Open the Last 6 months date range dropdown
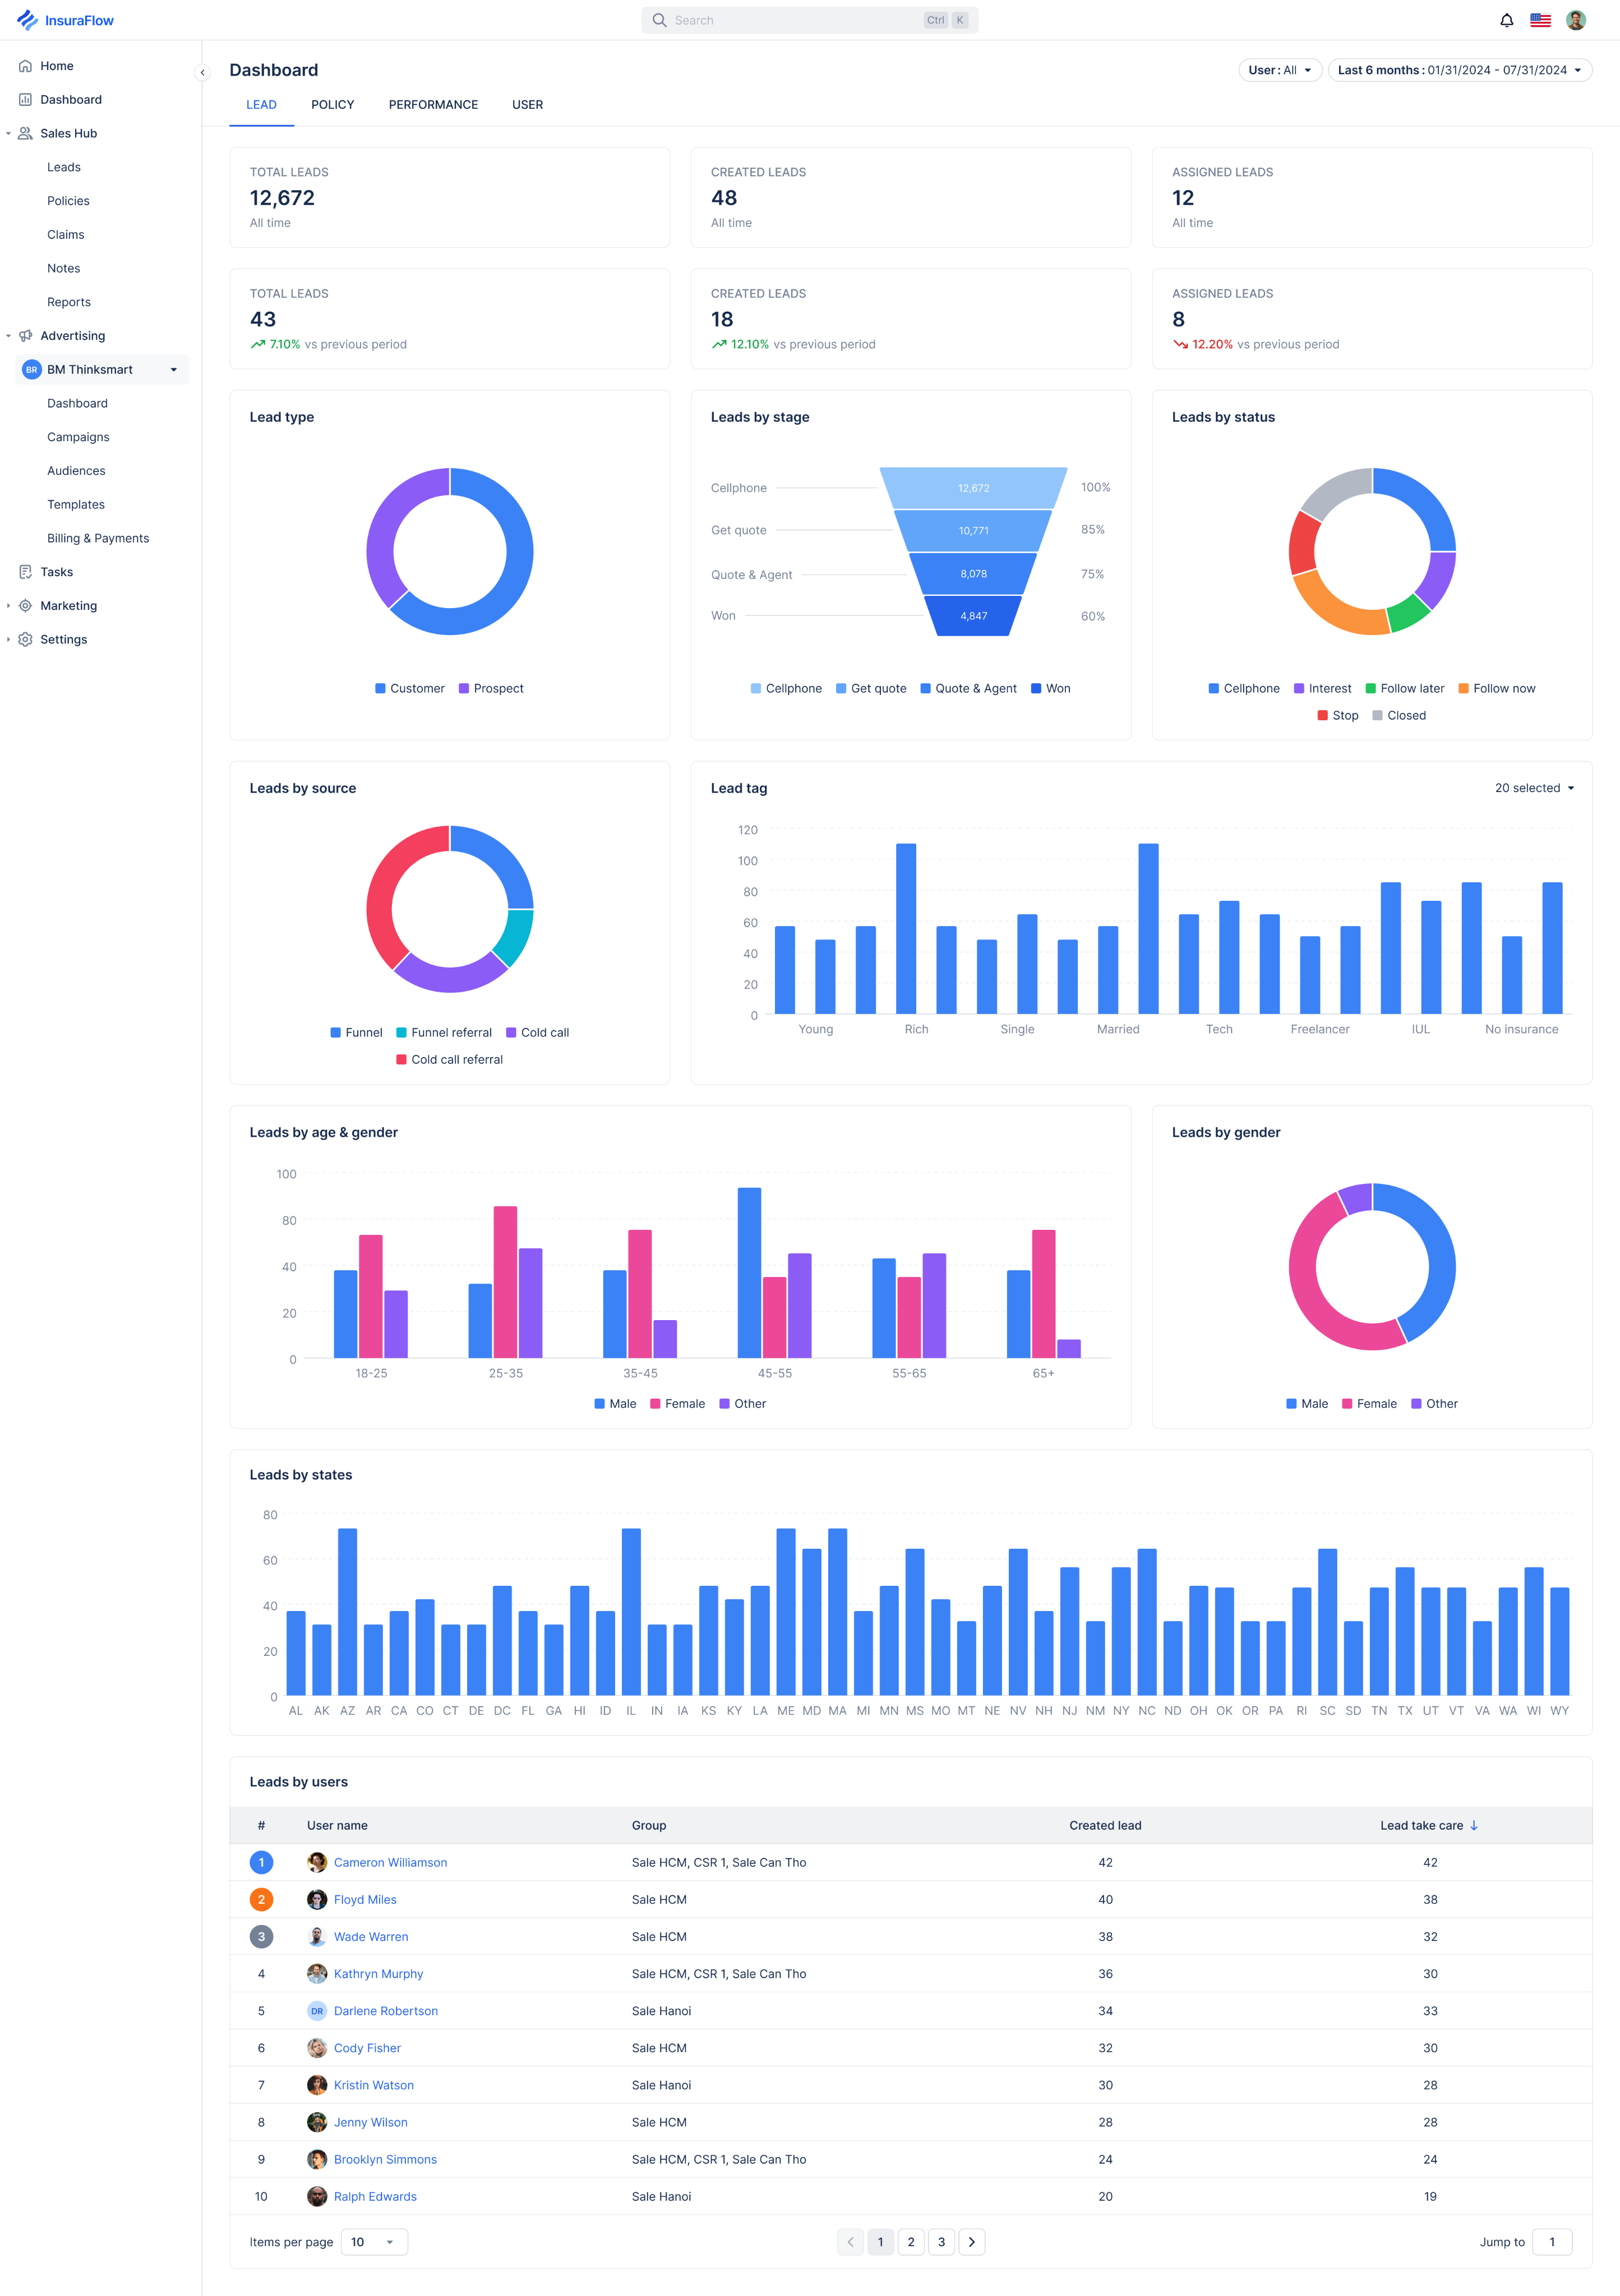 (1459, 70)
